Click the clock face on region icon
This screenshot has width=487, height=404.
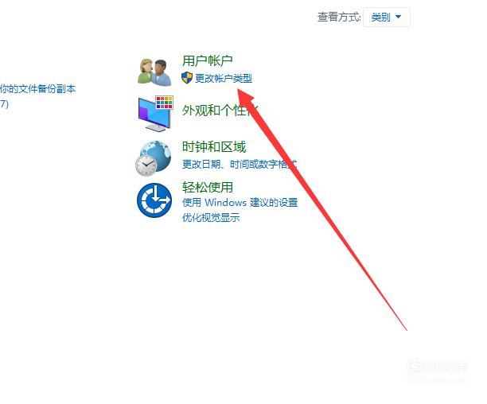point(146,165)
